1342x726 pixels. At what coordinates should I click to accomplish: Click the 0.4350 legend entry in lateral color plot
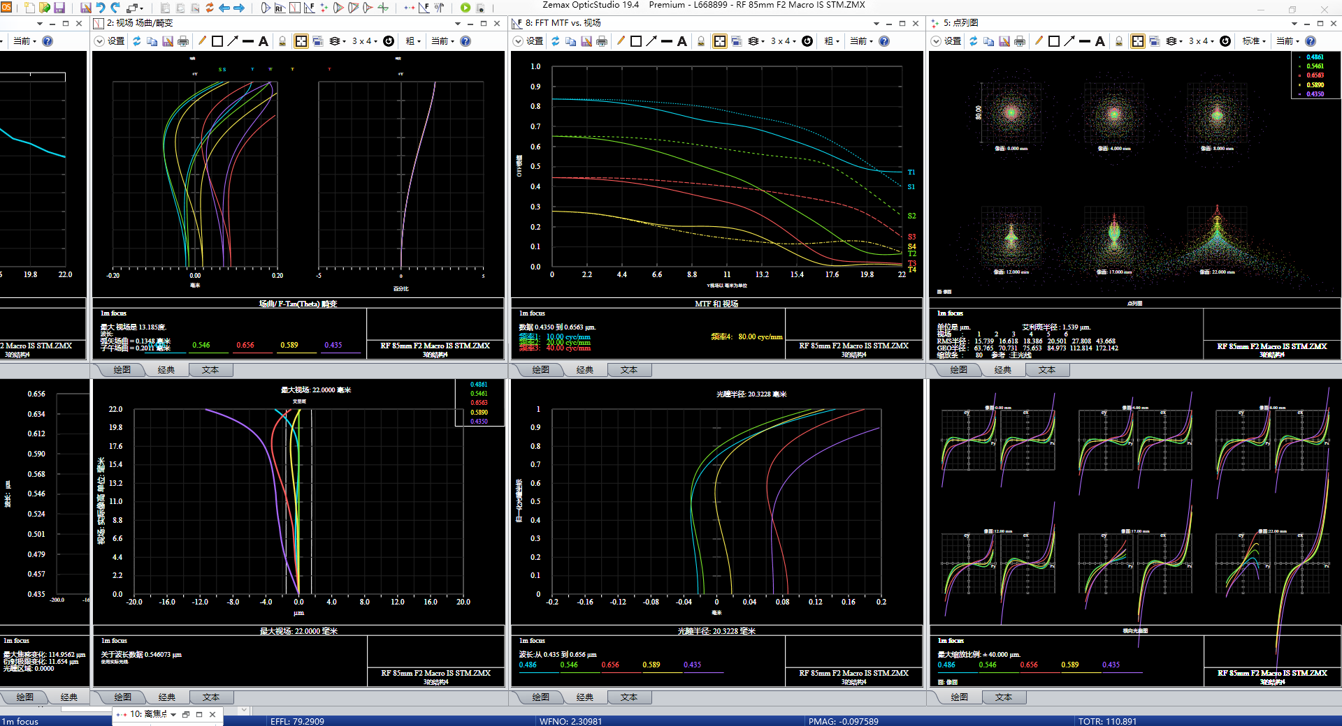(479, 422)
